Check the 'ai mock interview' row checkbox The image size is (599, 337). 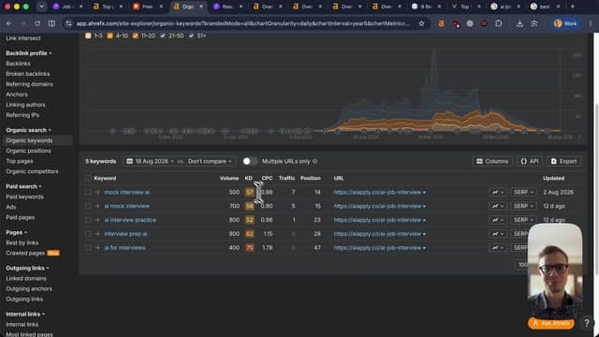click(x=88, y=206)
